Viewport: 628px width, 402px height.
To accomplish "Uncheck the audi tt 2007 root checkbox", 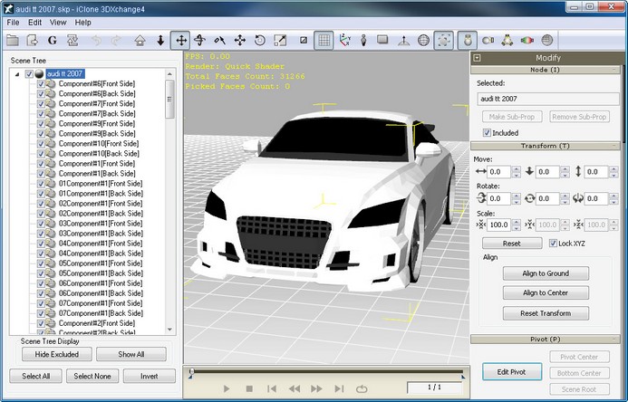I will tap(30, 74).
